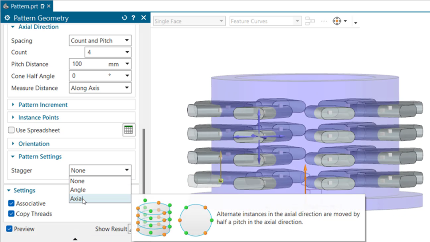The image size is (430, 242).
Task: Disable the Preview checkbox
Action: point(9,229)
